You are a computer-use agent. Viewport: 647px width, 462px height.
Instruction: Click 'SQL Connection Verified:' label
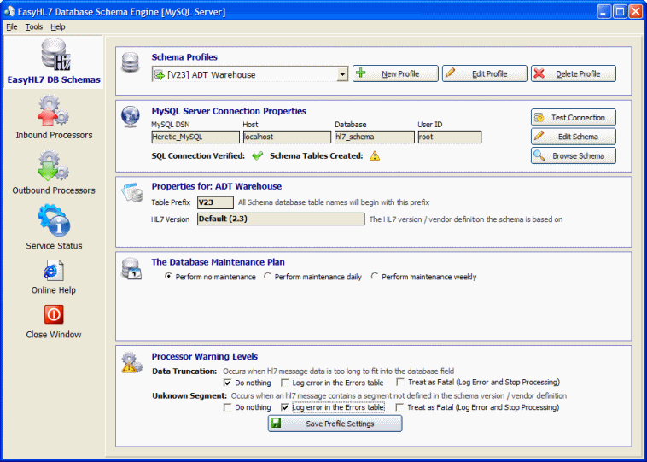tap(198, 155)
